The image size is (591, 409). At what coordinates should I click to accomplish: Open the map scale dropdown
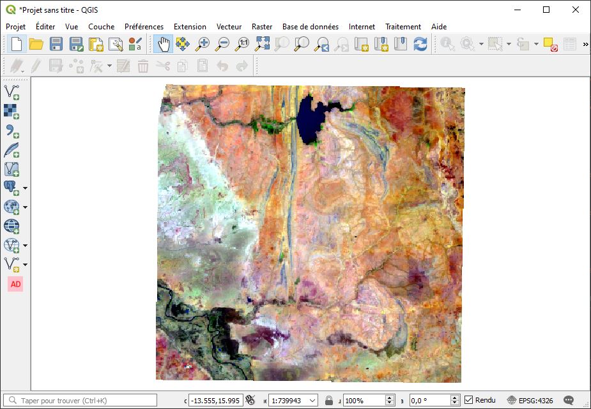(x=312, y=400)
